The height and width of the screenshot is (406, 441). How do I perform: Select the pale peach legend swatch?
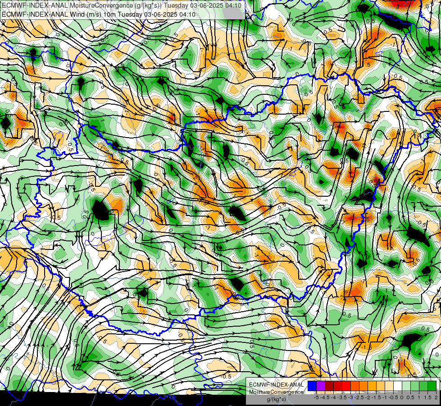(389, 386)
